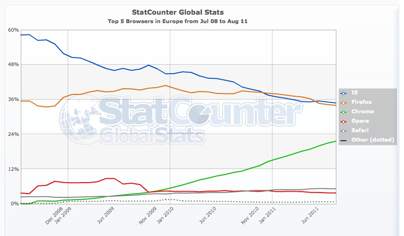Click the black dash beside Other (dotted)
The height and width of the screenshot is (236, 404).
(343, 139)
